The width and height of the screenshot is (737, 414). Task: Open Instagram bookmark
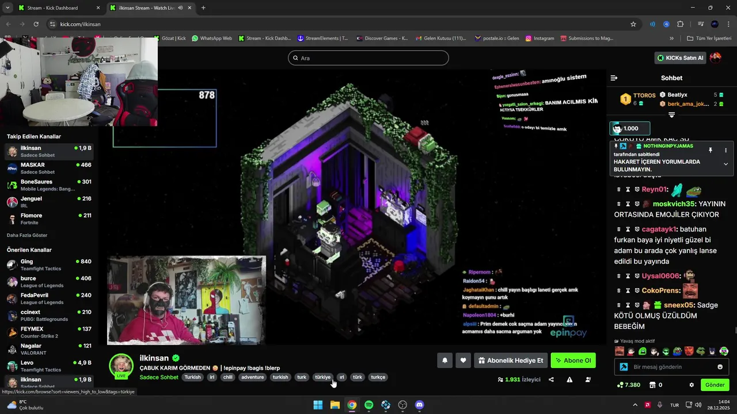click(540, 39)
